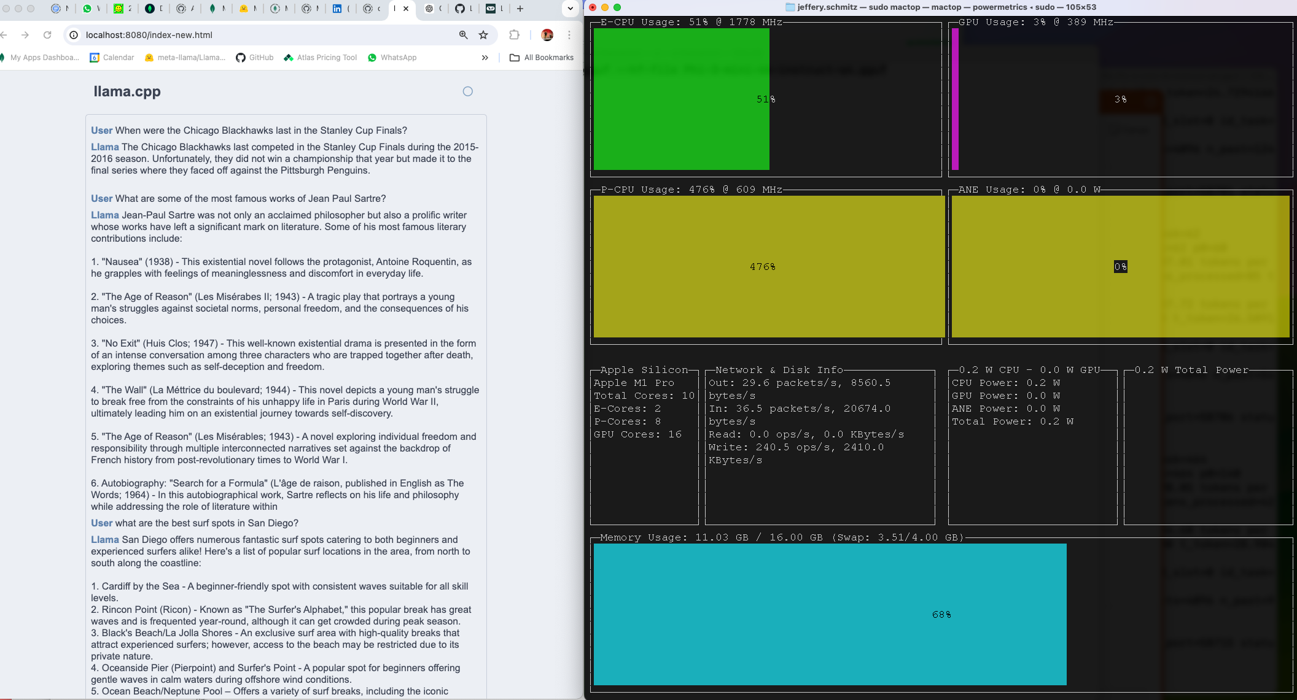1297x700 pixels.
Task: Open the Chrome extensions puzzle menu
Action: pos(515,35)
